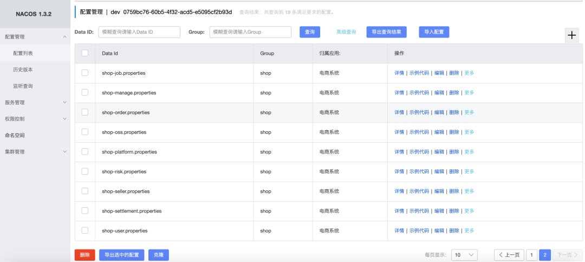This screenshot has height=262, width=585.
Task: Open 示例代码 for shop-seller.properties
Action: [x=419, y=191]
